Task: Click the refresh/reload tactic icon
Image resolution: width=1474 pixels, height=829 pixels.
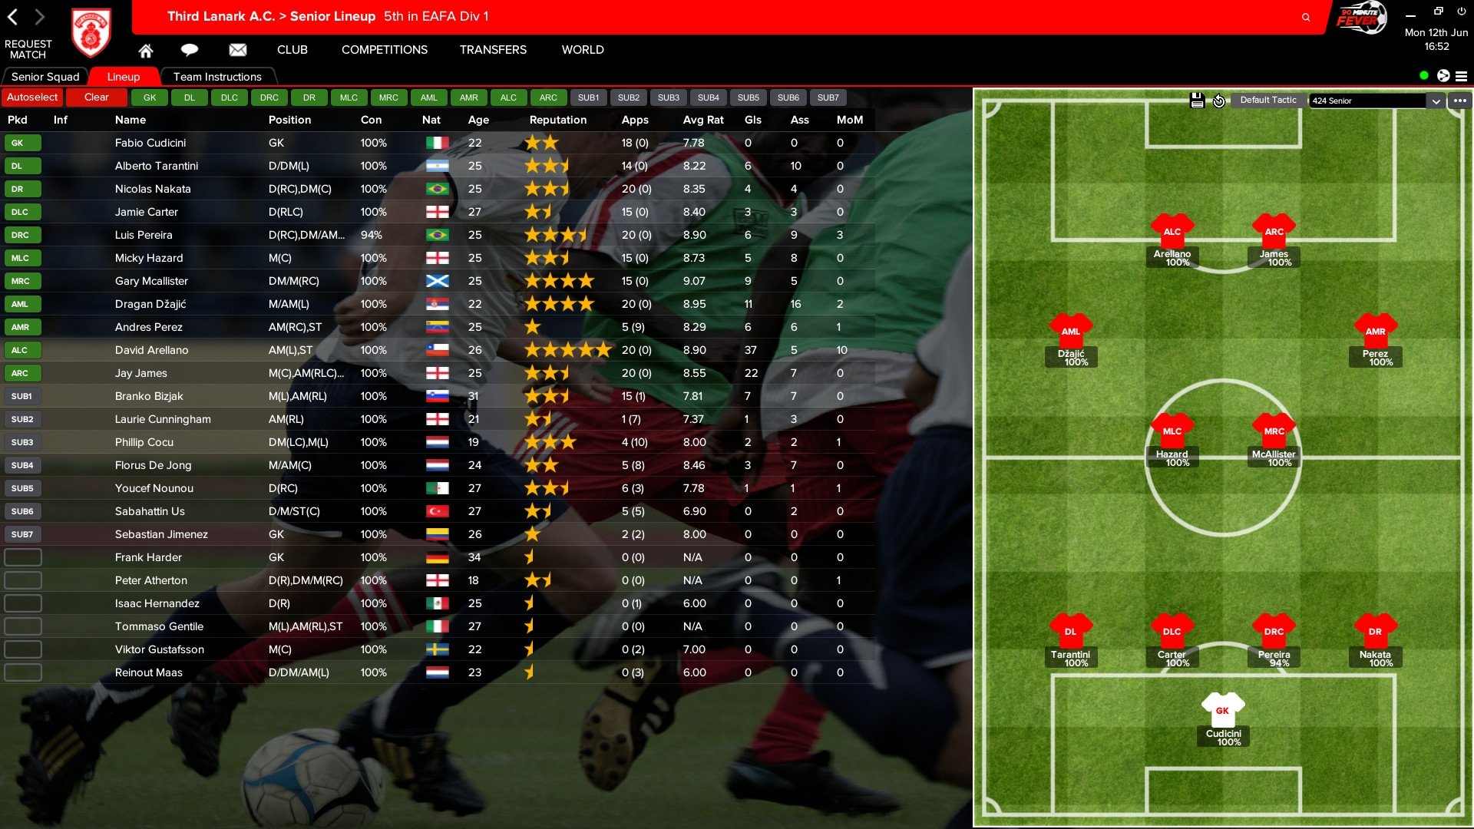Action: (1218, 99)
